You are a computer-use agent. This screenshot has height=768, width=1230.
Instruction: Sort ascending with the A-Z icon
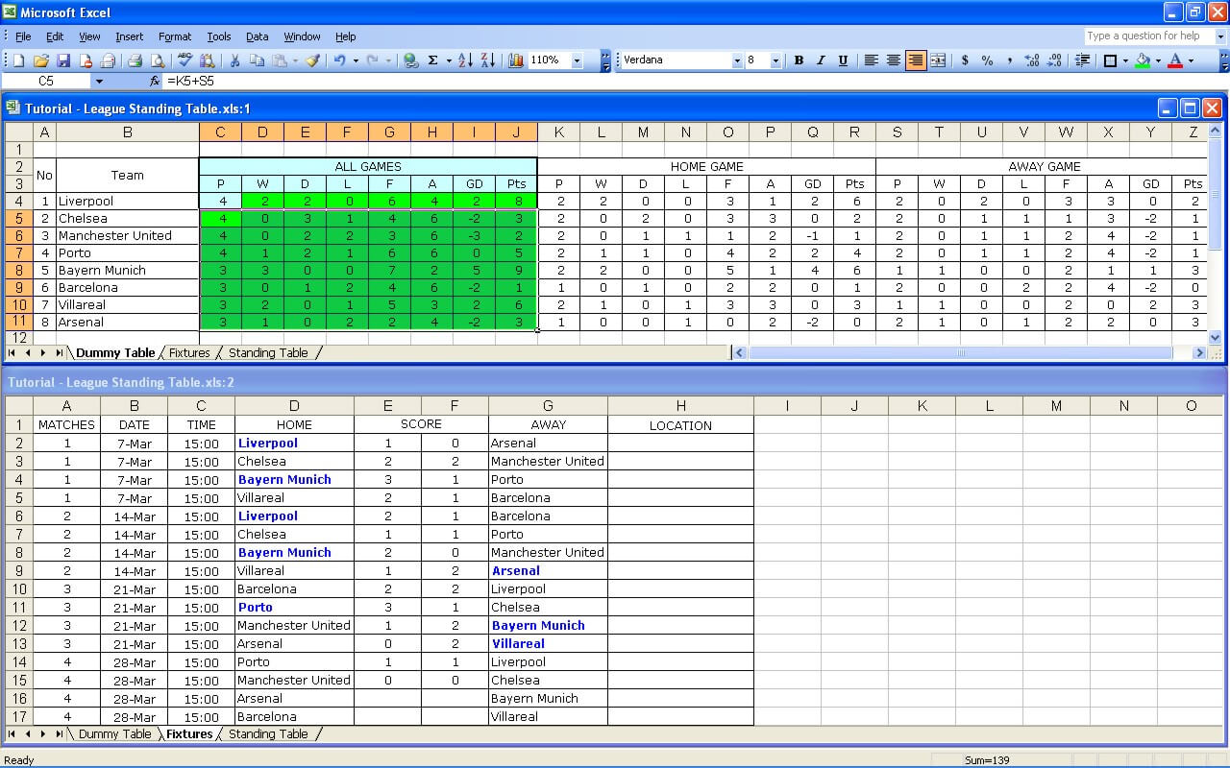coord(465,60)
